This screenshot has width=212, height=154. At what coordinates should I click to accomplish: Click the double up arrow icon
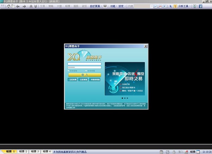(x=31, y=6)
